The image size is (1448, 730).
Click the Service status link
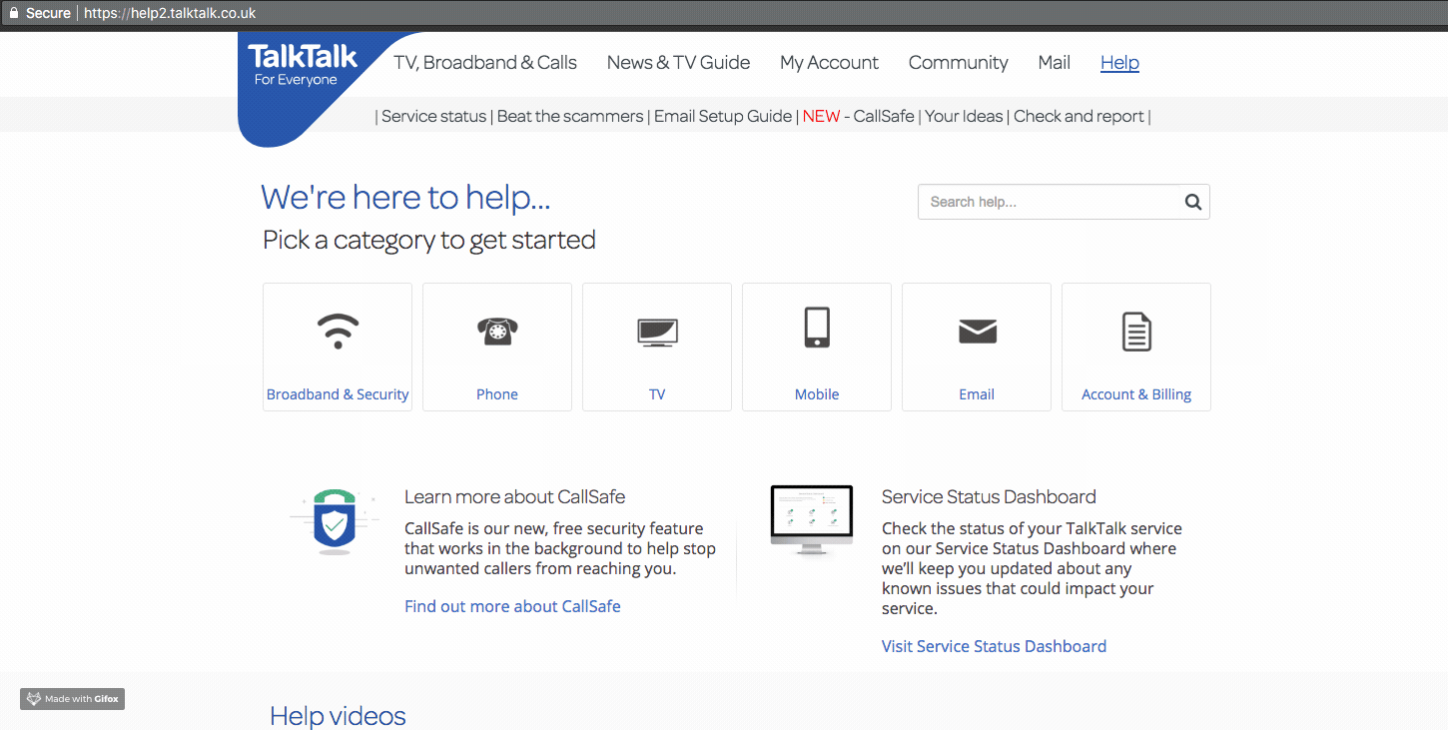(433, 116)
